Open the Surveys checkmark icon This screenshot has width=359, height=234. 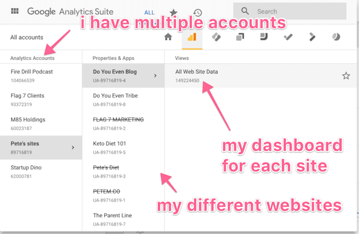[x=288, y=37]
